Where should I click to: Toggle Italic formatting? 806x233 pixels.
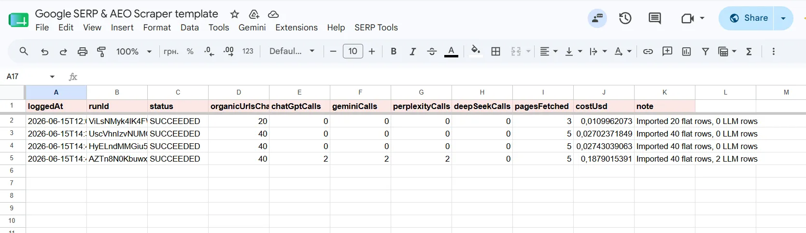point(412,51)
